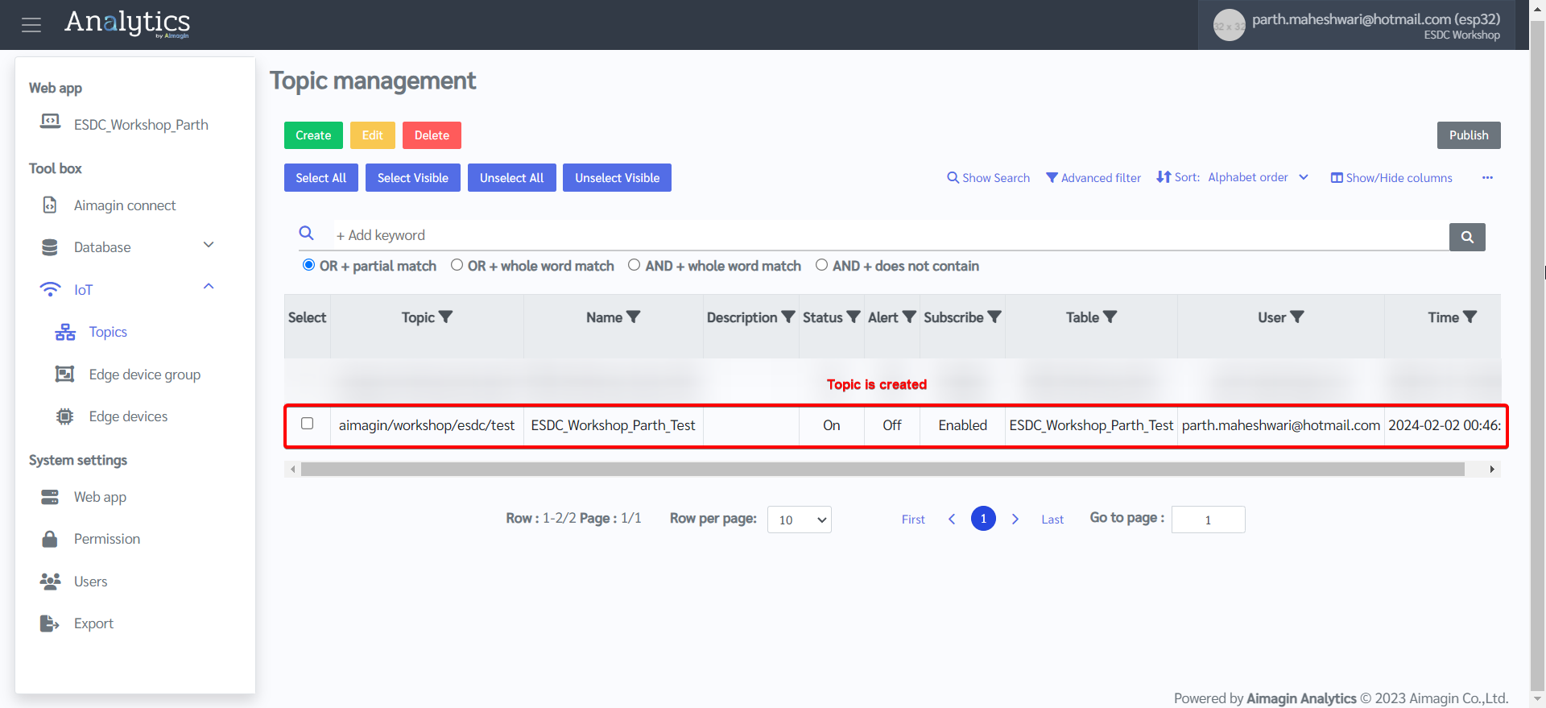
Task: Select AND + does not contain option
Action: (821, 265)
